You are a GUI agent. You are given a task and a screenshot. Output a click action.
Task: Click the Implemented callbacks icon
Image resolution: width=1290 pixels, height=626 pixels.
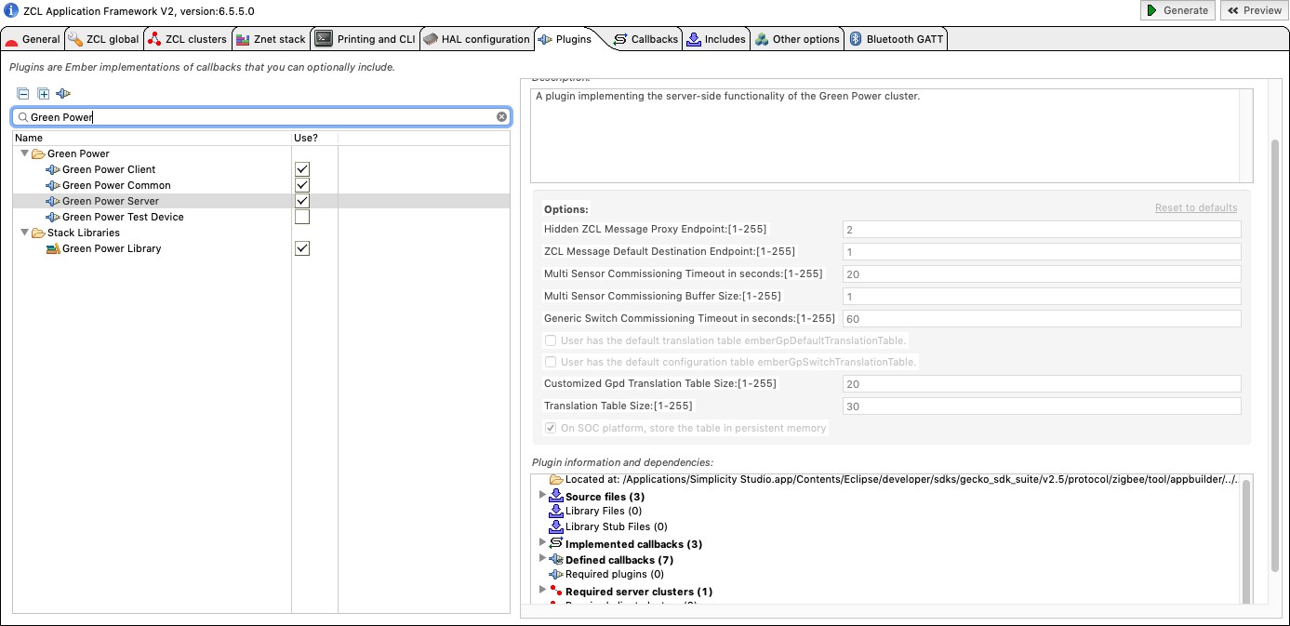(556, 544)
